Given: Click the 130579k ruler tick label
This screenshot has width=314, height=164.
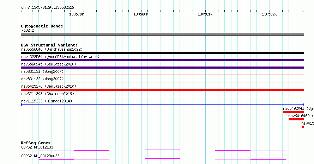Looking at the screenshot, I should point(77,14).
